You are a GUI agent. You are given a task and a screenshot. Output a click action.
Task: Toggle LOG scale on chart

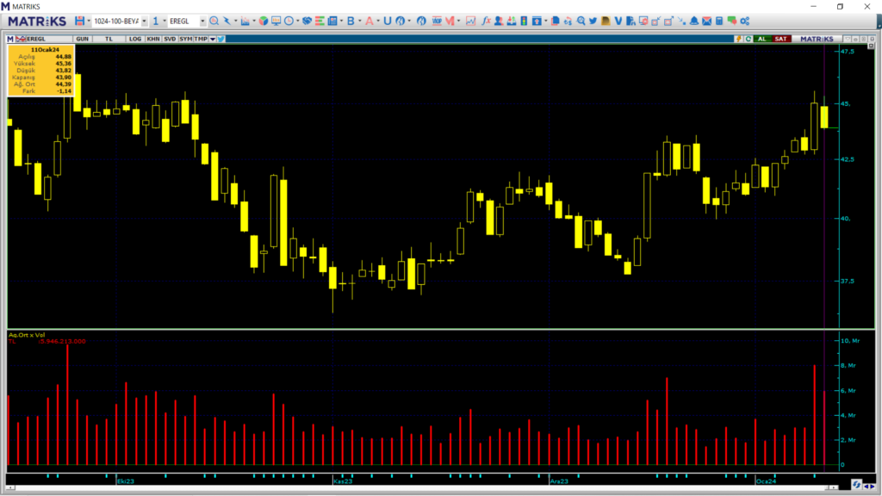pyautogui.click(x=134, y=39)
